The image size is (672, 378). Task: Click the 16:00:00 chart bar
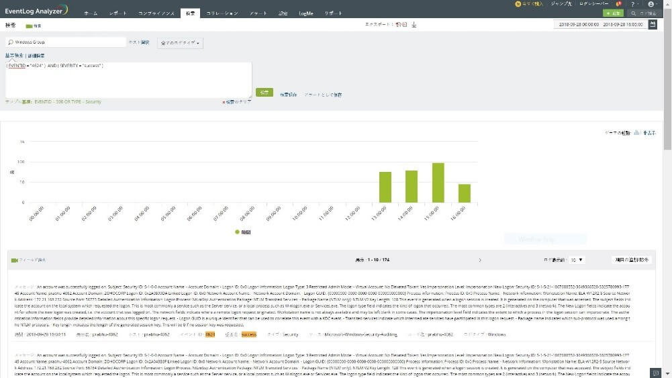click(x=465, y=193)
